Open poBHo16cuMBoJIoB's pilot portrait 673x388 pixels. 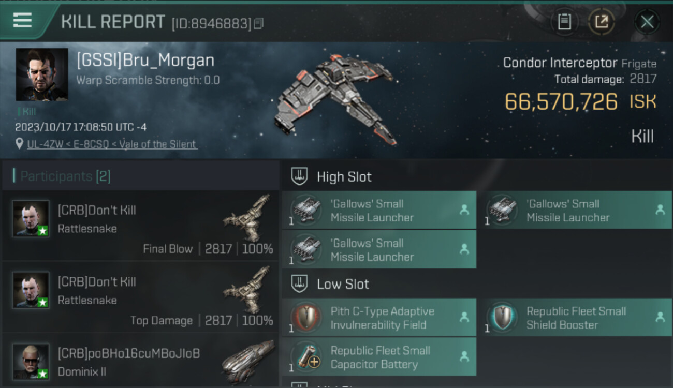[31, 361]
